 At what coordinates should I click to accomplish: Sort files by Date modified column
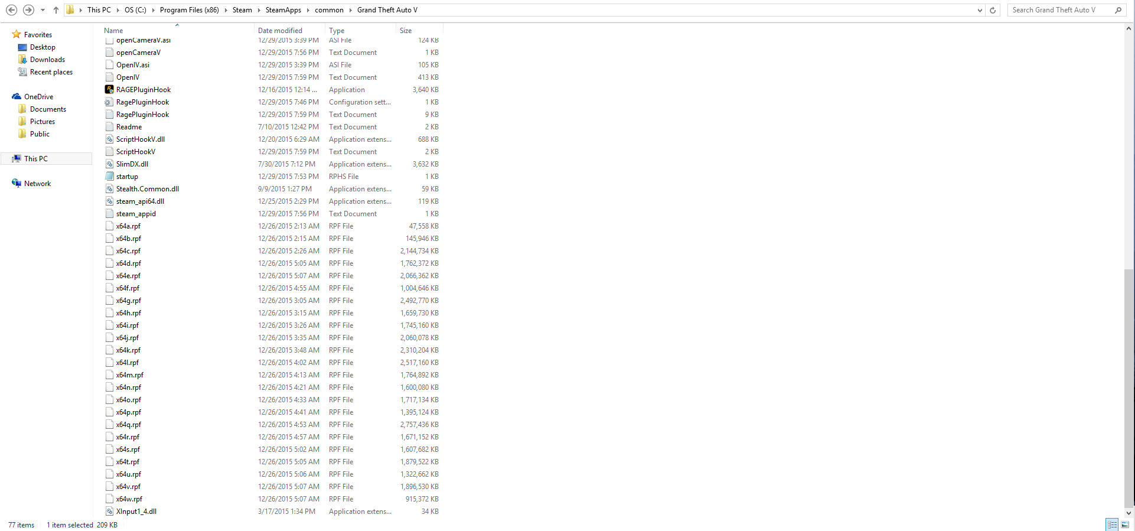pyautogui.click(x=280, y=31)
